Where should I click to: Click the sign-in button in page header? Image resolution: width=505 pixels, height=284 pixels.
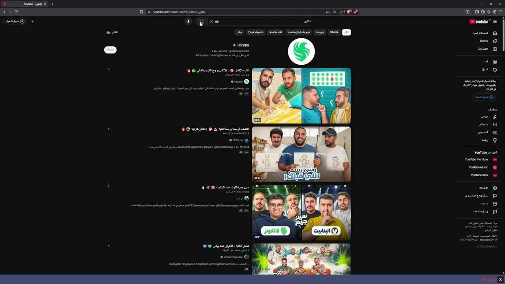click(15, 21)
